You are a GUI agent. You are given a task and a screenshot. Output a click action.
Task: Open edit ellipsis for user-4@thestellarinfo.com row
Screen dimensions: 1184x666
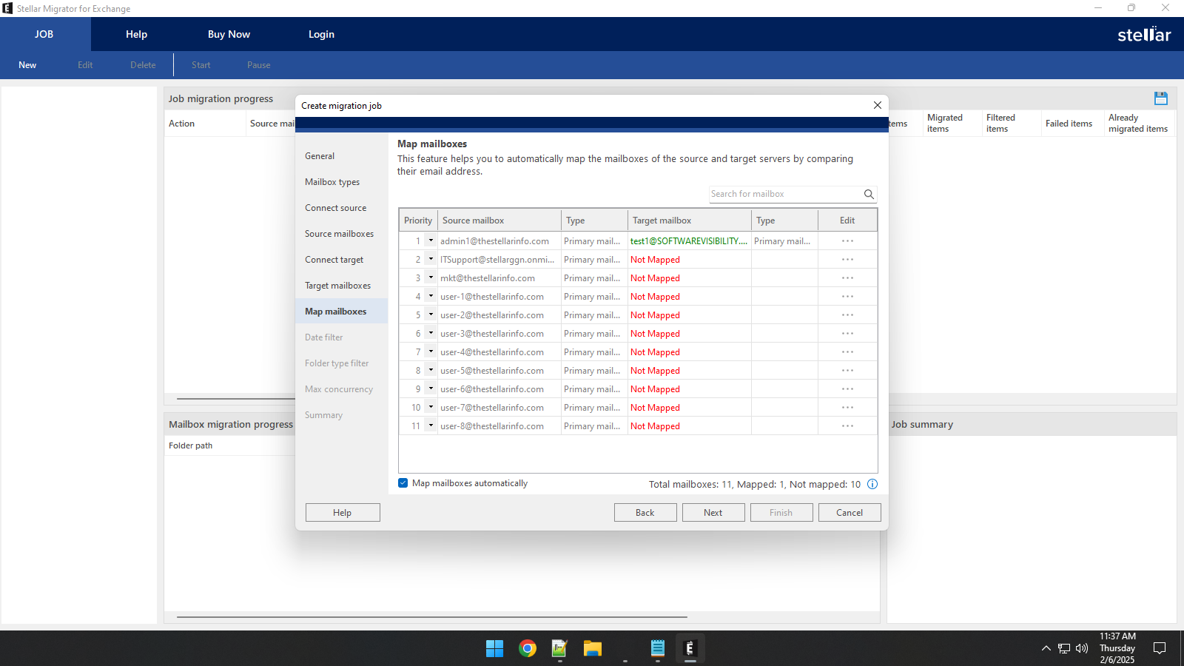pos(847,352)
